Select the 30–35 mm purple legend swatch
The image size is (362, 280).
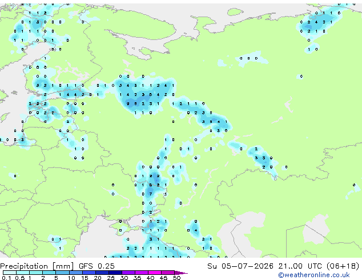(x=128, y=273)
